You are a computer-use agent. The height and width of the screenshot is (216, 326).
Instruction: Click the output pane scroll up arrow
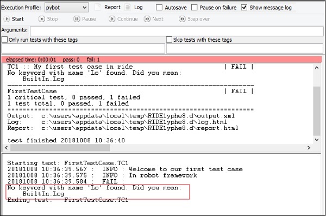coord(317,68)
